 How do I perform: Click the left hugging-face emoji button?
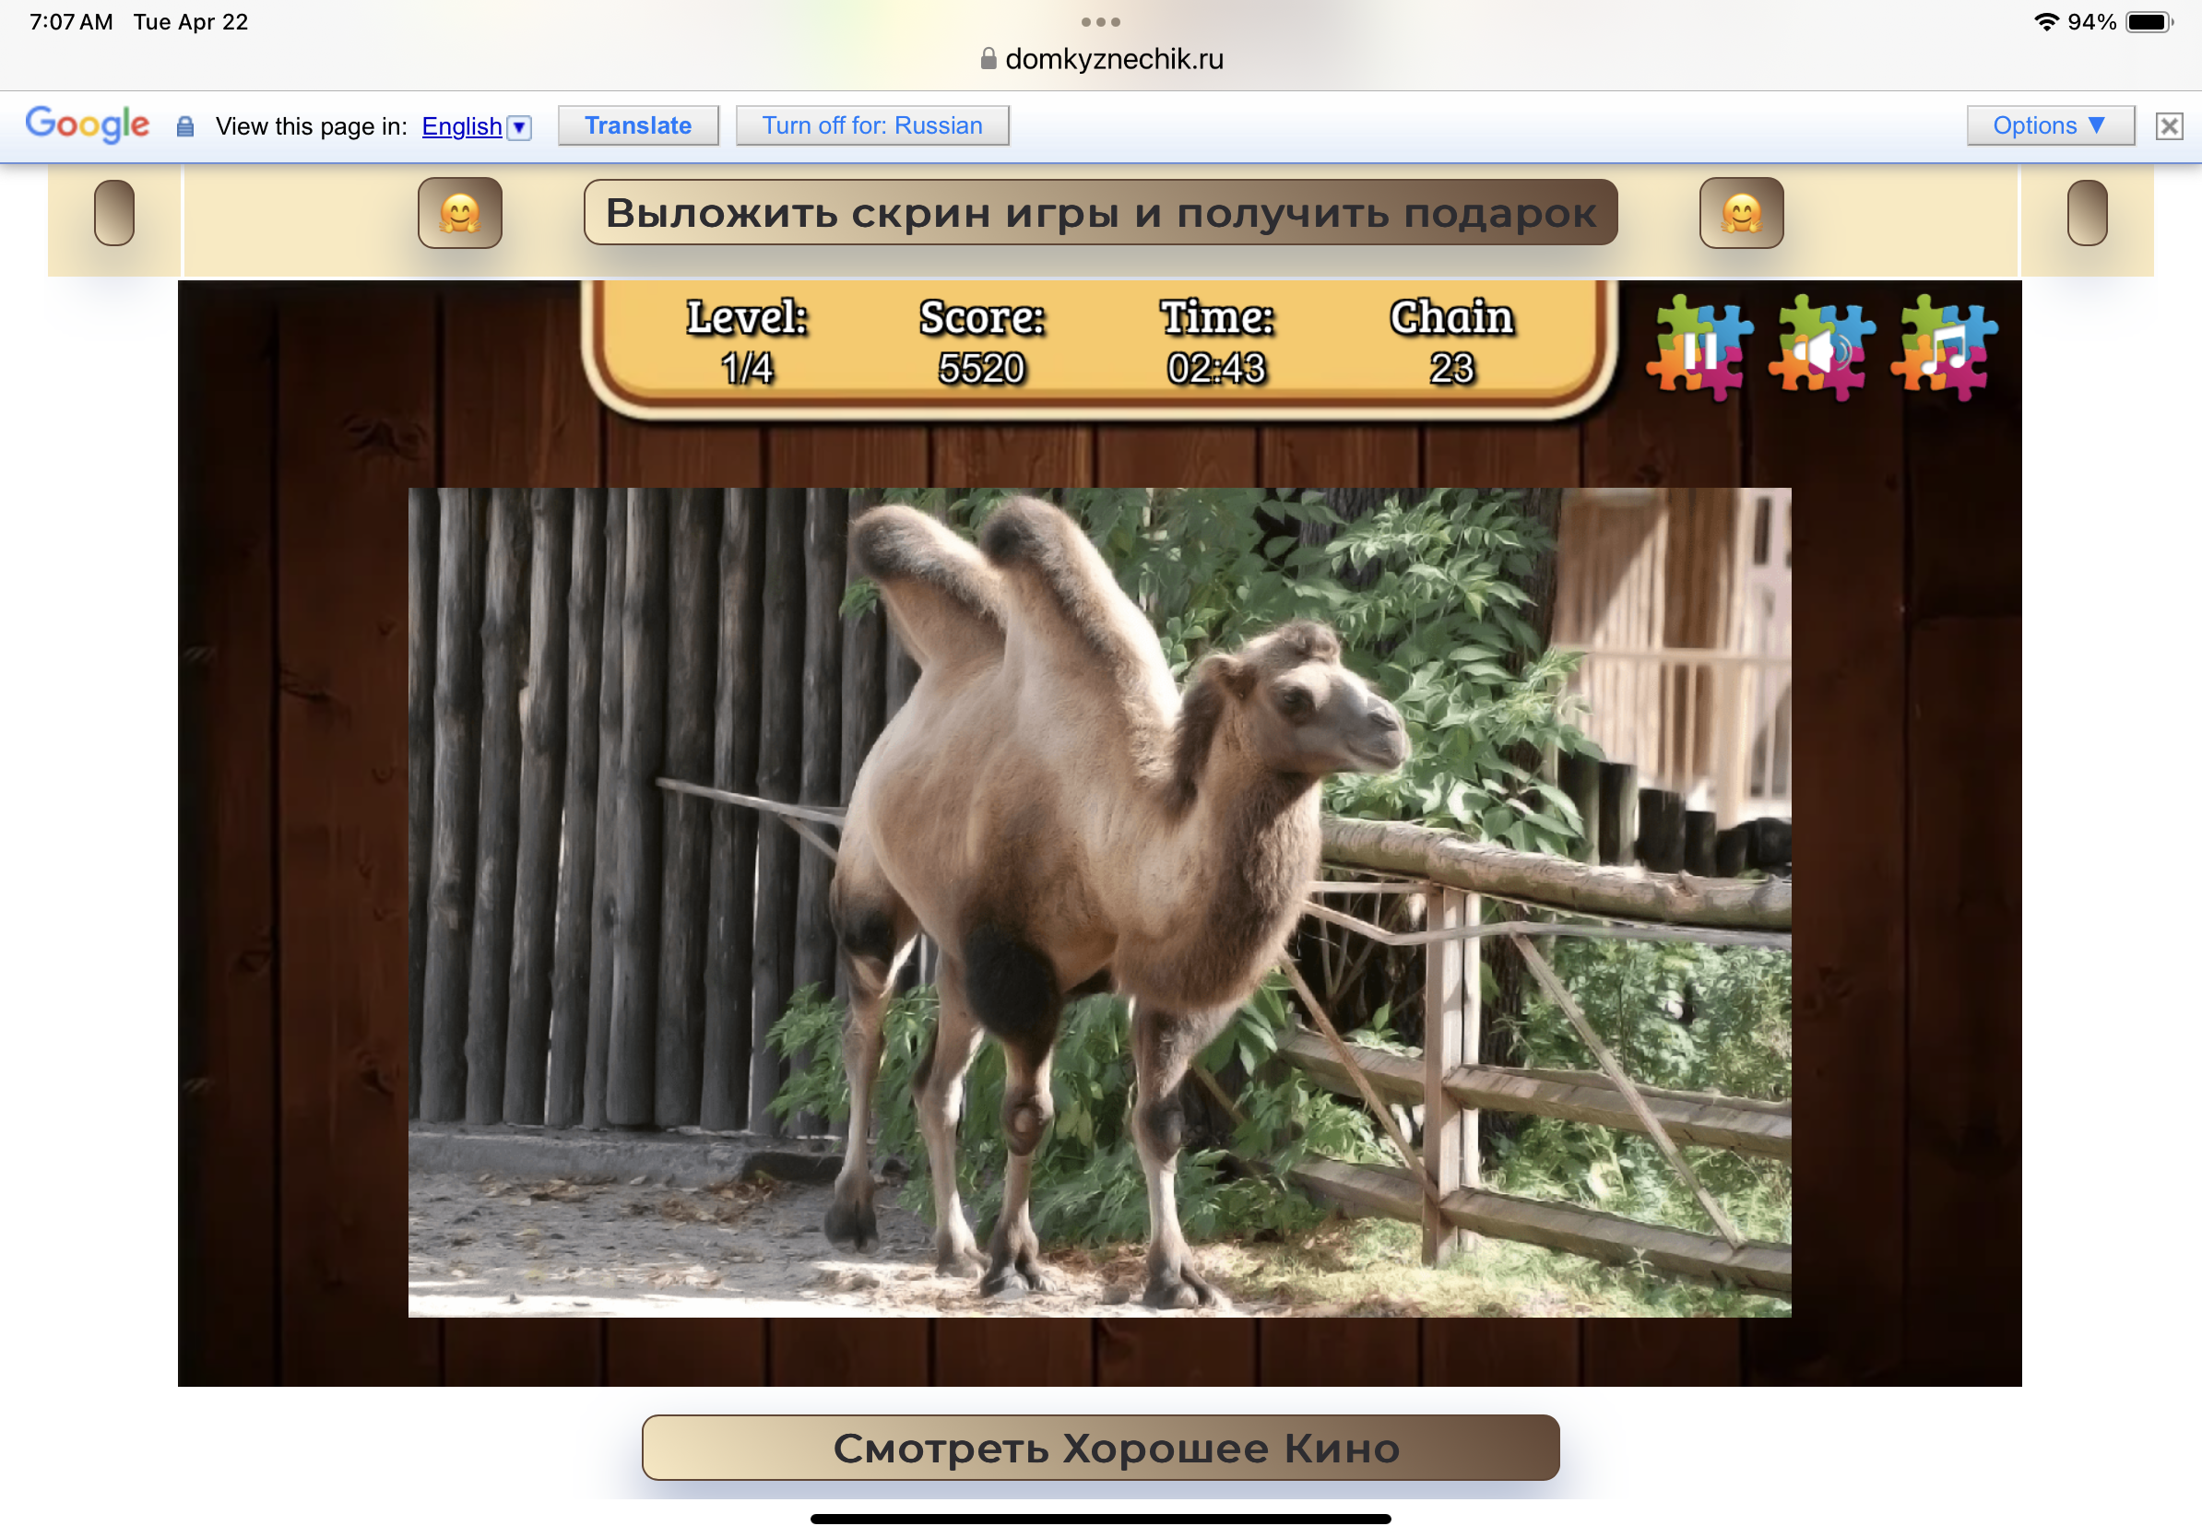coord(460,213)
